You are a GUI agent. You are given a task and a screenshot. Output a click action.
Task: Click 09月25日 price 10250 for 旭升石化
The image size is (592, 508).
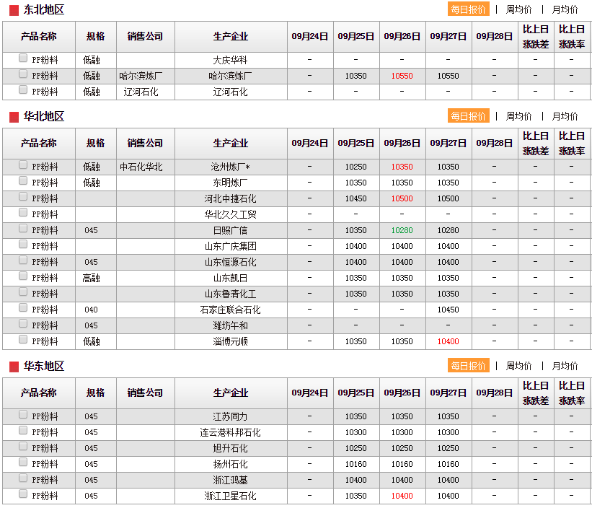pyautogui.click(x=356, y=448)
